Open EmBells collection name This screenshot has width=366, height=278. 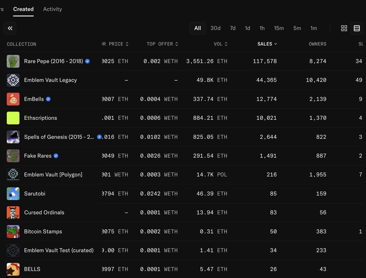click(x=34, y=99)
